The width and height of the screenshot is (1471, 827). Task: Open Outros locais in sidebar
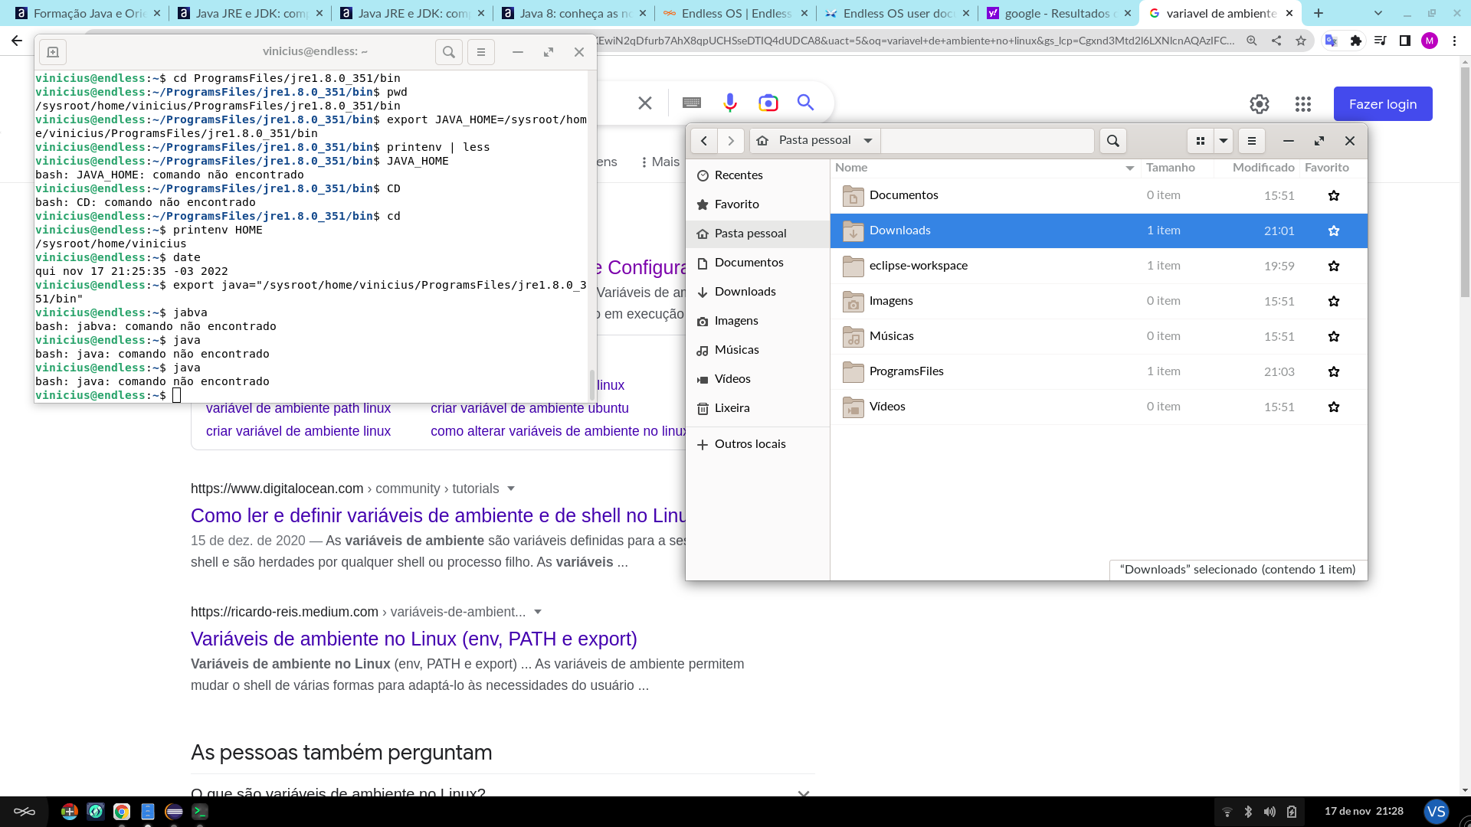click(758, 444)
